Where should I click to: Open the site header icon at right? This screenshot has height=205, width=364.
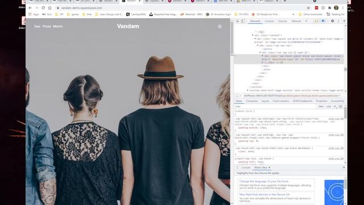point(220,27)
